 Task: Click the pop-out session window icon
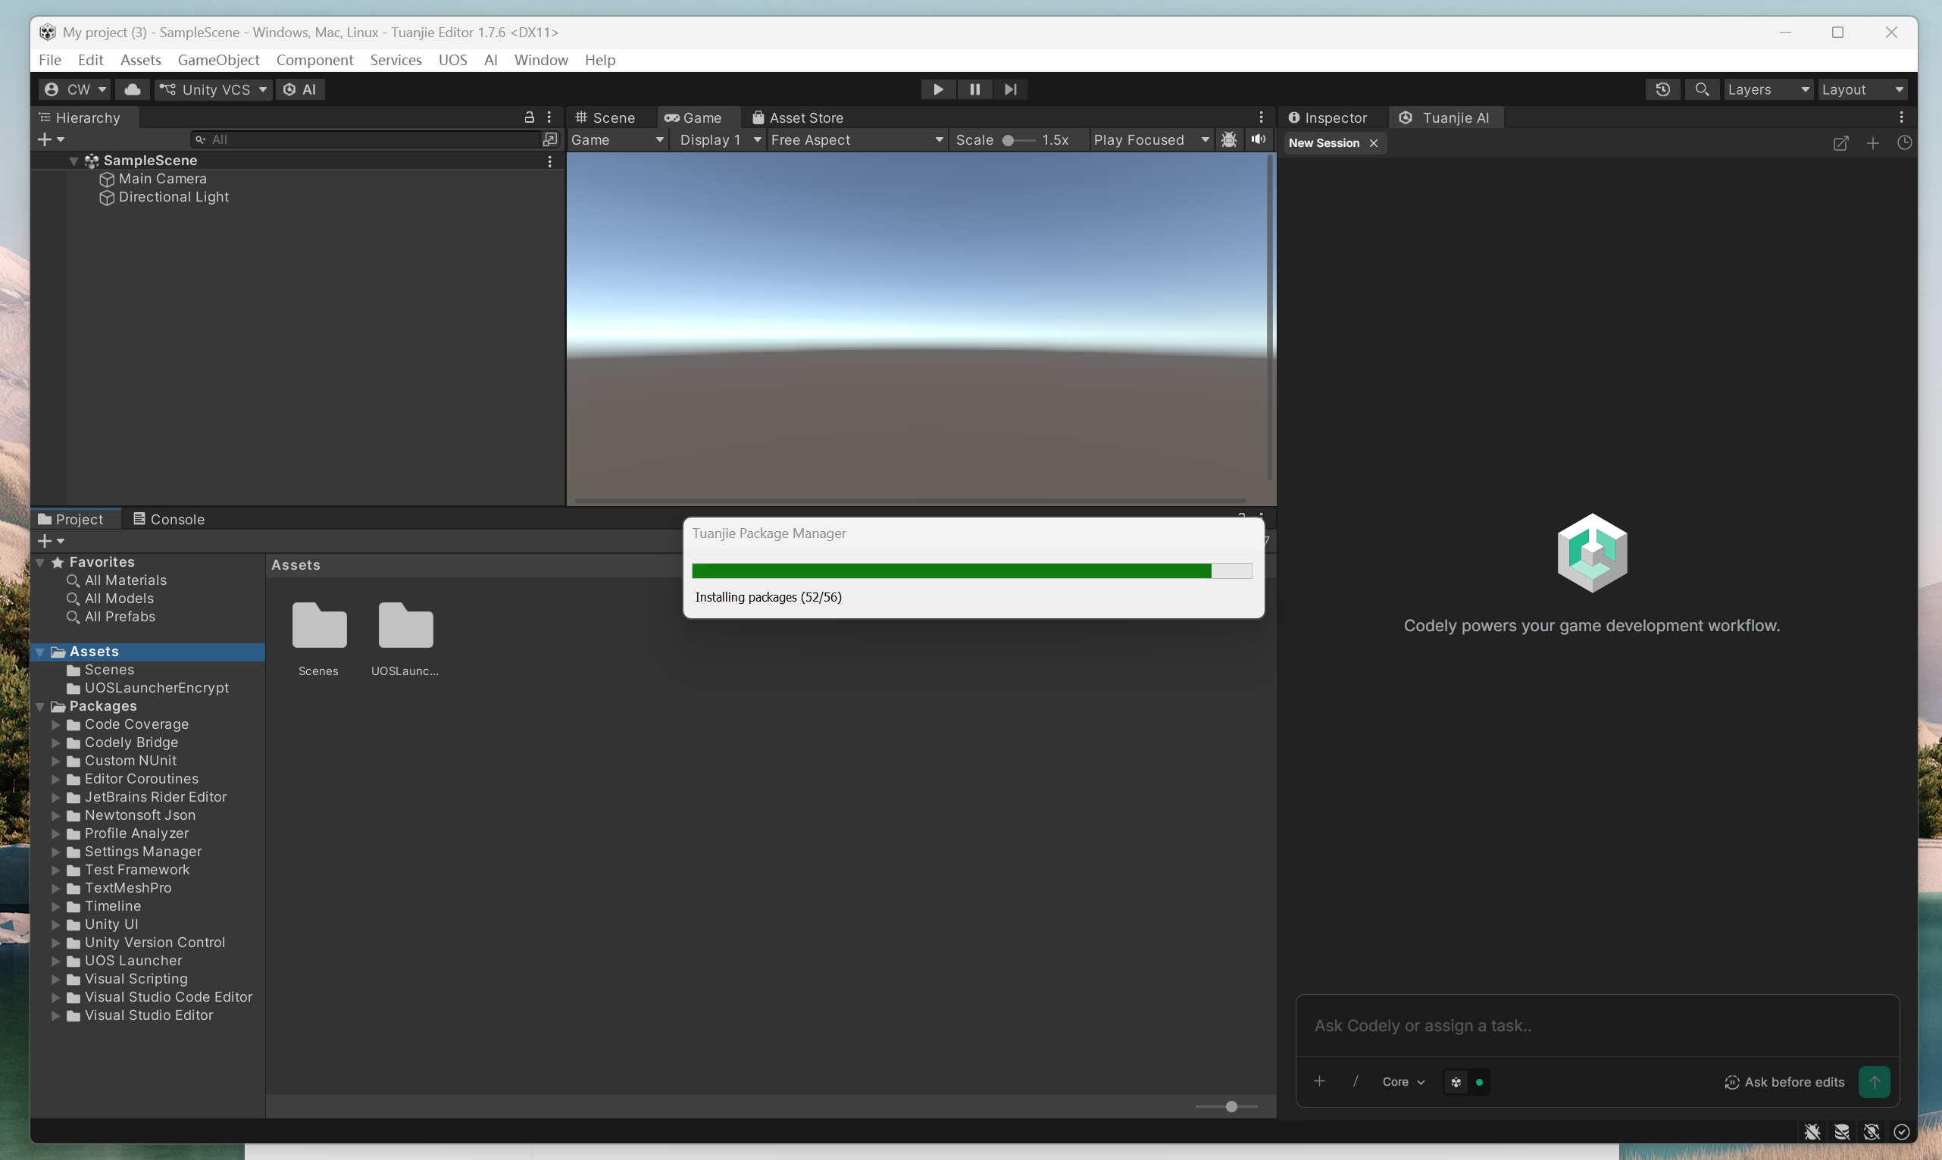tap(1840, 143)
